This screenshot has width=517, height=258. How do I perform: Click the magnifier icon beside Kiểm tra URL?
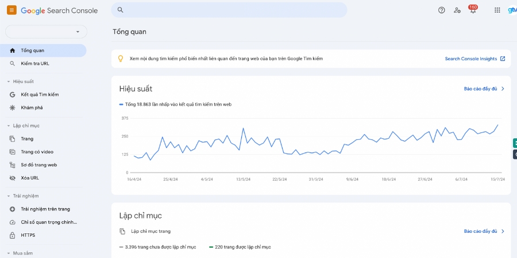[13, 64]
